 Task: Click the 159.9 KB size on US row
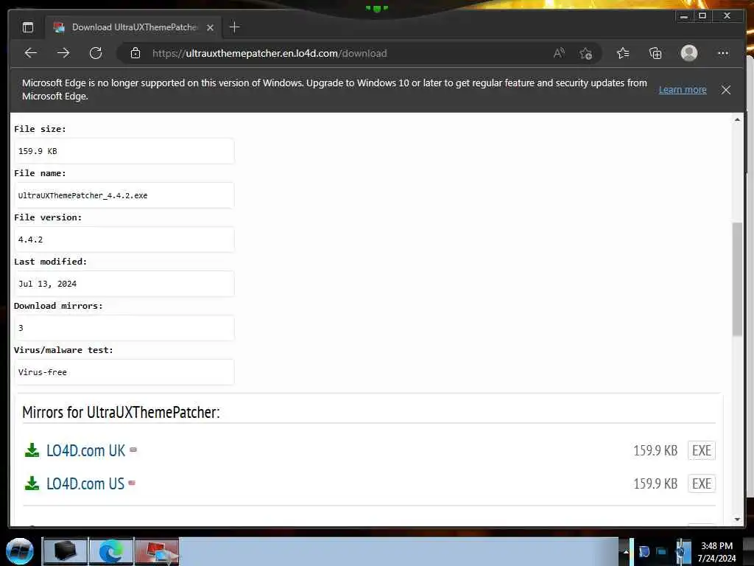pos(655,483)
